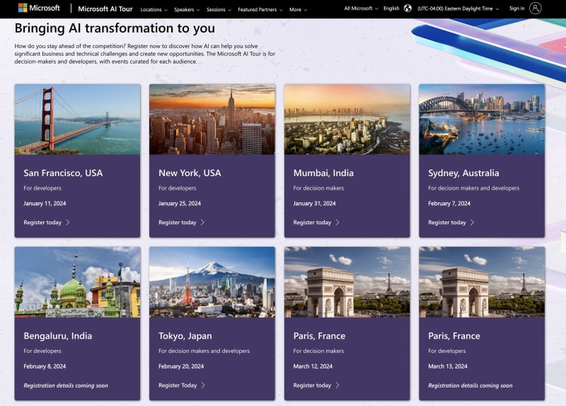The width and height of the screenshot is (566, 406).
Task: Open the New York skyline image
Action: [x=212, y=120]
